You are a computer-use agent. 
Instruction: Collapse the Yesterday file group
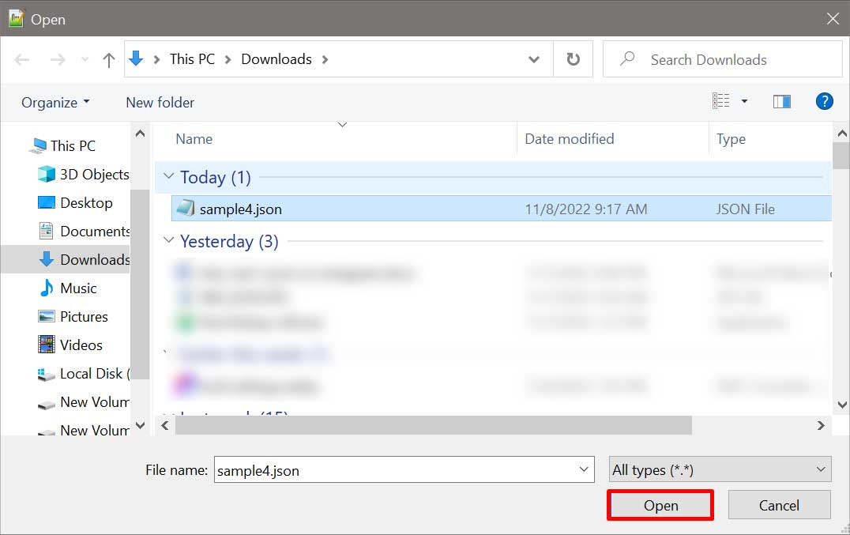(x=168, y=241)
